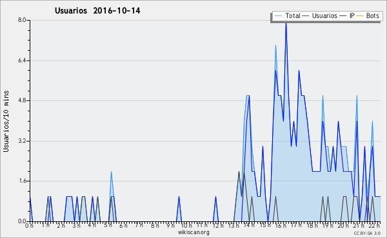This screenshot has height=238, width=387.
Task: Click the Usuarios peak near 15 h
Action: 263,147
